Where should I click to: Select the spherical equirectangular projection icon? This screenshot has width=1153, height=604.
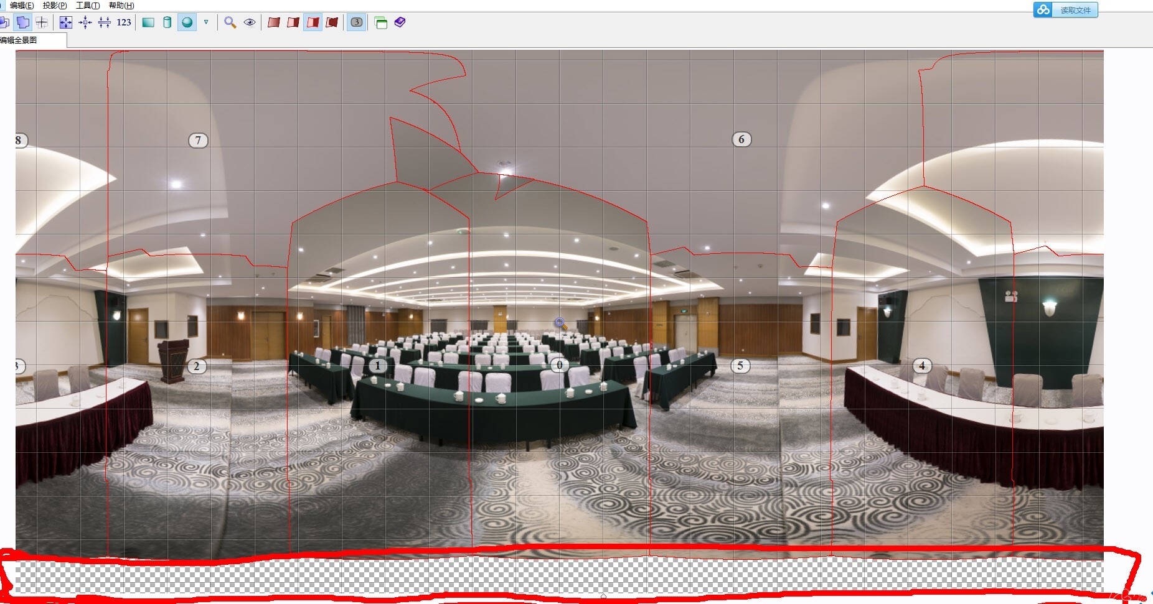point(187,23)
